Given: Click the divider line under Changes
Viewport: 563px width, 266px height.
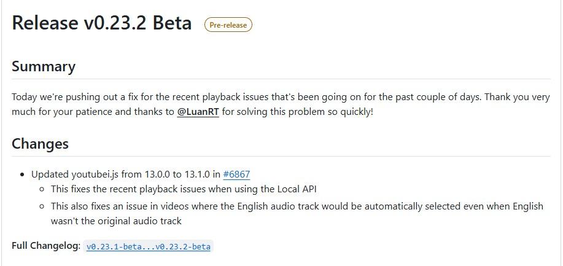Looking at the screenshot, I should pos(281,157).
